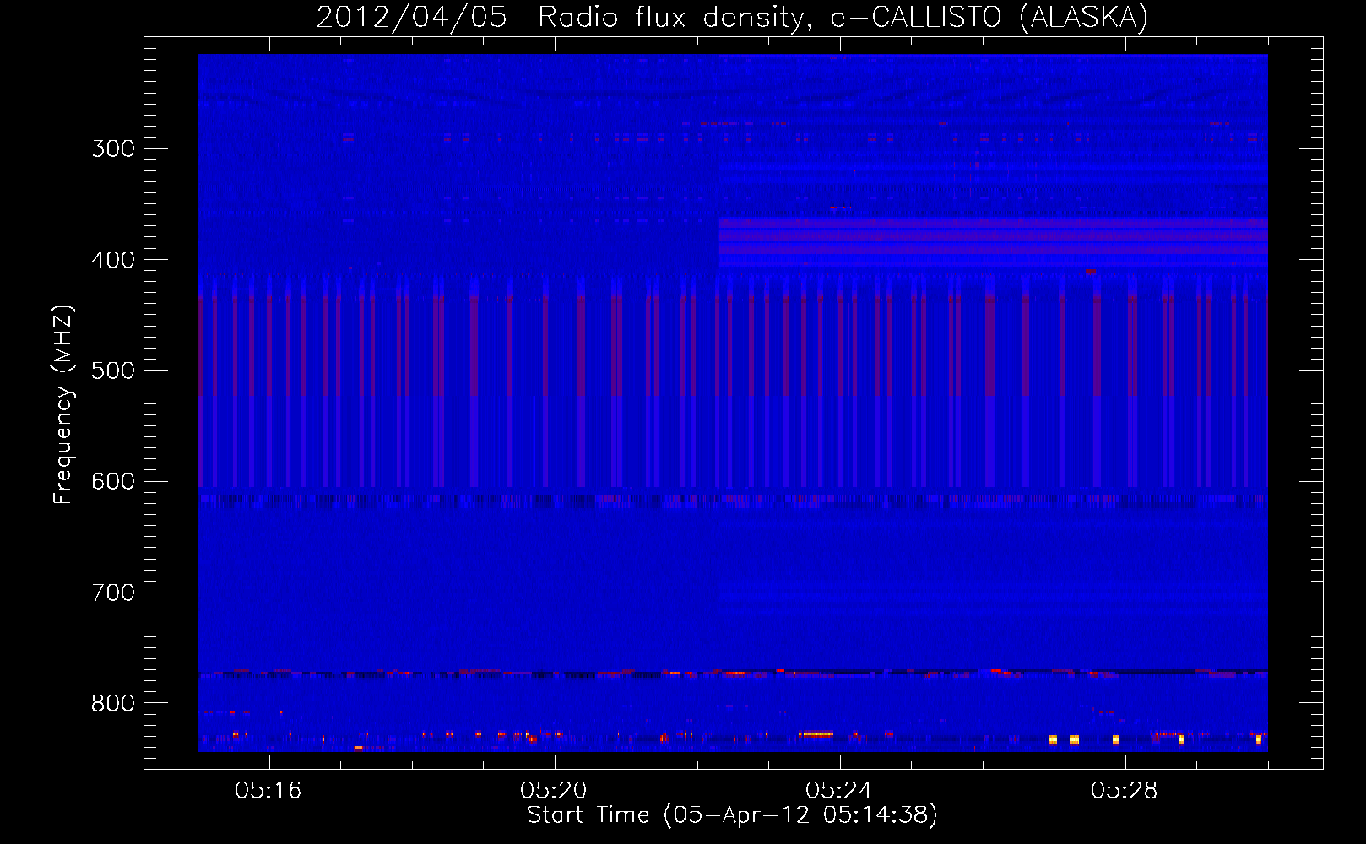Click the 400 frequency tick label
Image resolution: width=1366 pixels, height=844 pixels.
coord(113,260)
